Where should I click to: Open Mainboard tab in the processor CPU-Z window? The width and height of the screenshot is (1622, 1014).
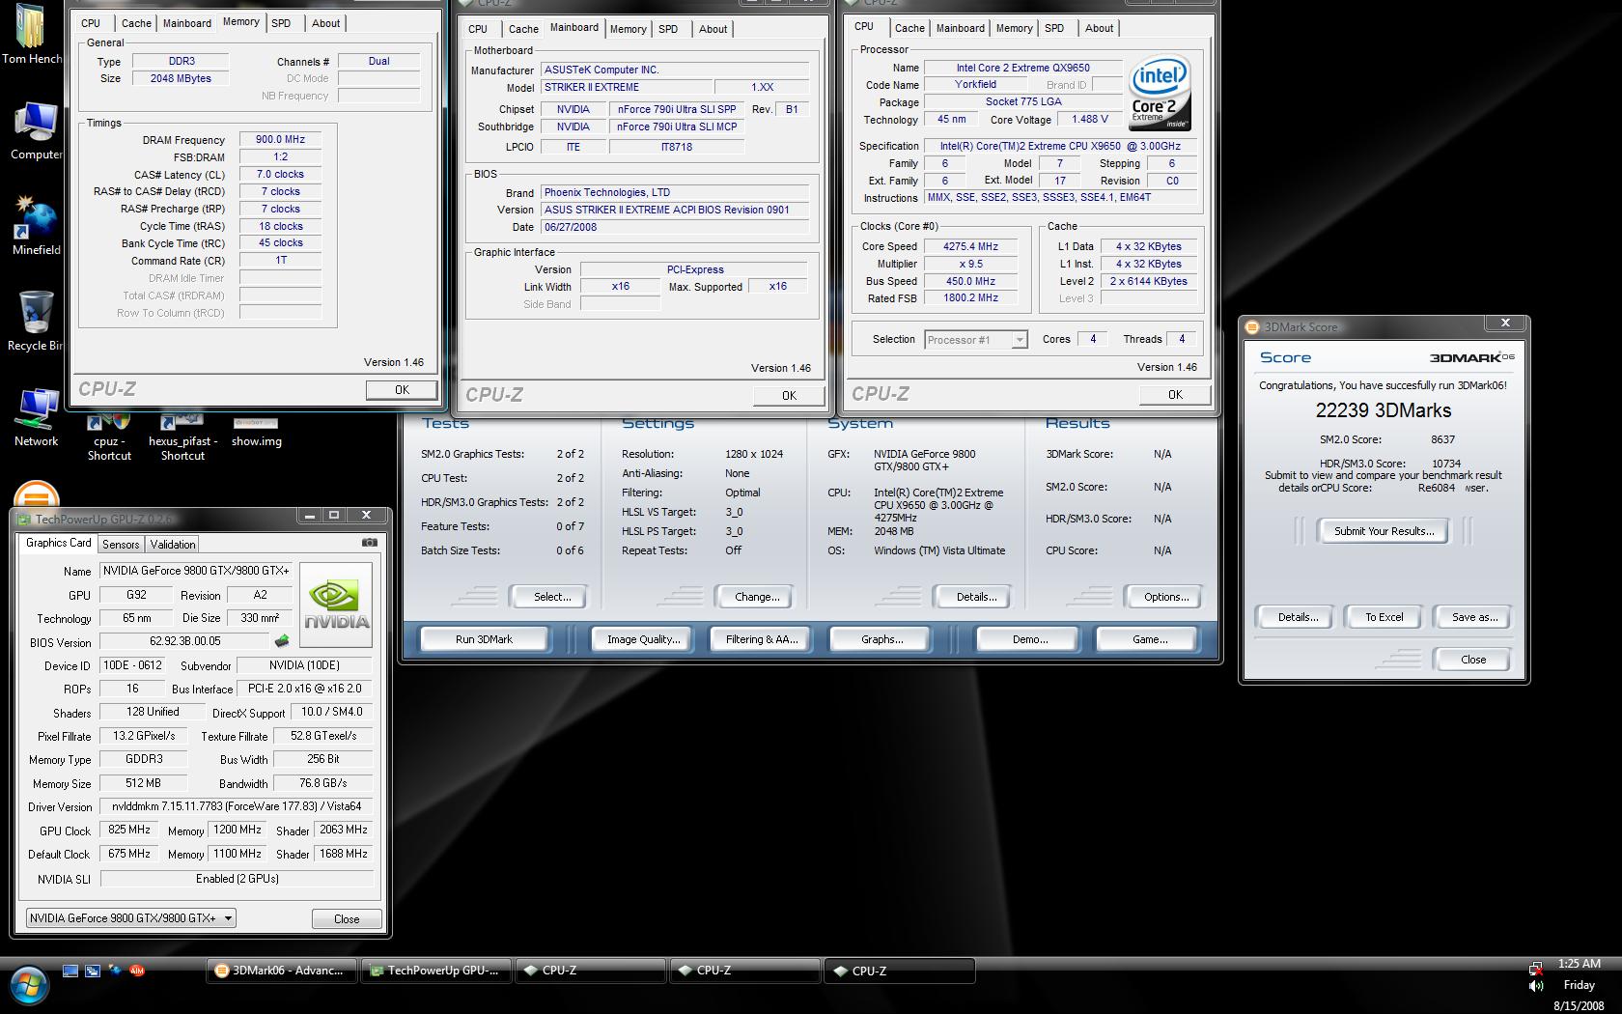(x=961, y=28)
